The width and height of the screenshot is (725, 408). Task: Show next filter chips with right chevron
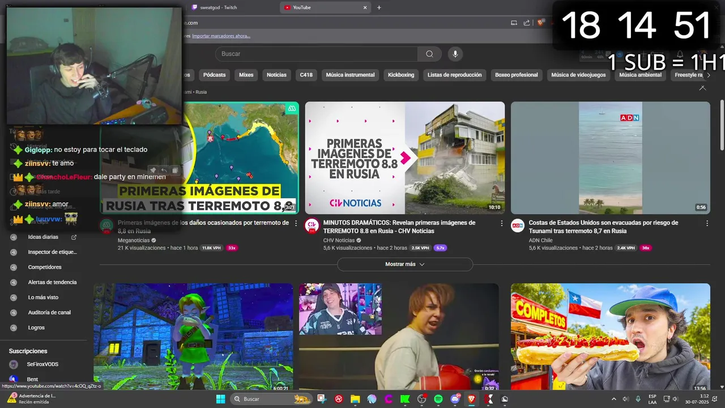coord(708,75)
